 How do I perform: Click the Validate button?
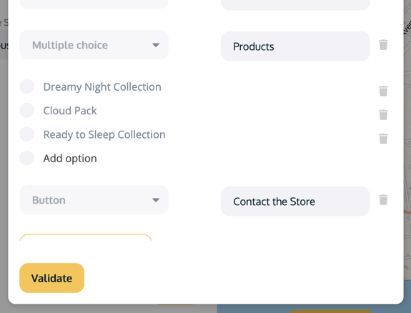click(x=52, y=278)
